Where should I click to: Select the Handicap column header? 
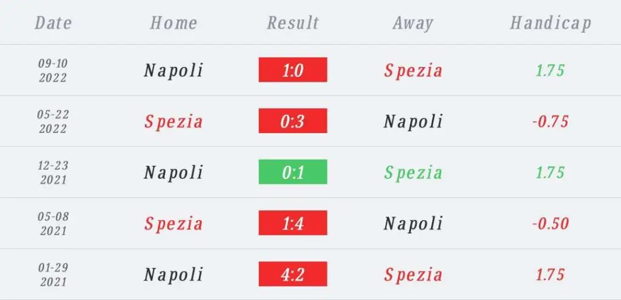[551, 24]
